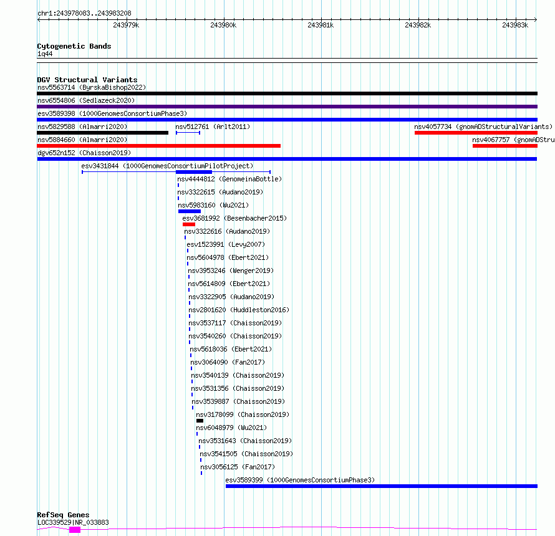Click the 243983k ruler tick label
Viewport: 555px width, 536px height.
click(515, 25)
